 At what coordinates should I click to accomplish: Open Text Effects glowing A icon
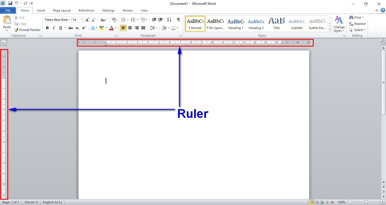pos(93,28)
